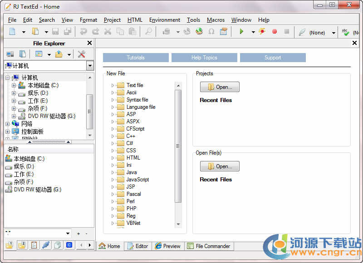Click the Tutorials button

136,58
